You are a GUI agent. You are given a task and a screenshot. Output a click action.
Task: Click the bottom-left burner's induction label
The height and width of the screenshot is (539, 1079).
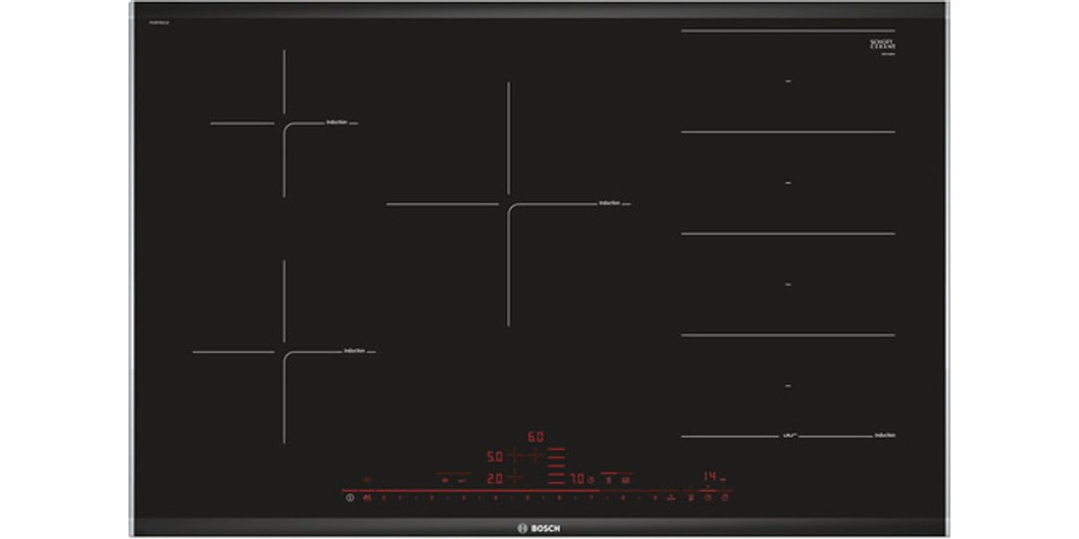click(x=354, y=351)
